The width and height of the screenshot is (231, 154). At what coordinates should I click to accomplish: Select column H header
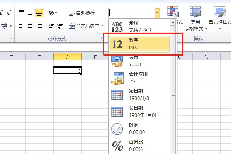coord(95,57)
